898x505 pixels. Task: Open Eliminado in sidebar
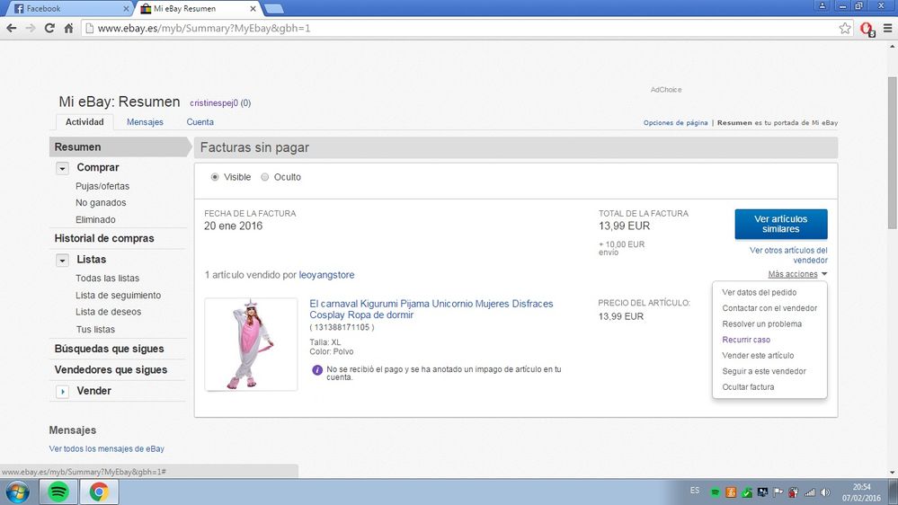click(95, 220)
